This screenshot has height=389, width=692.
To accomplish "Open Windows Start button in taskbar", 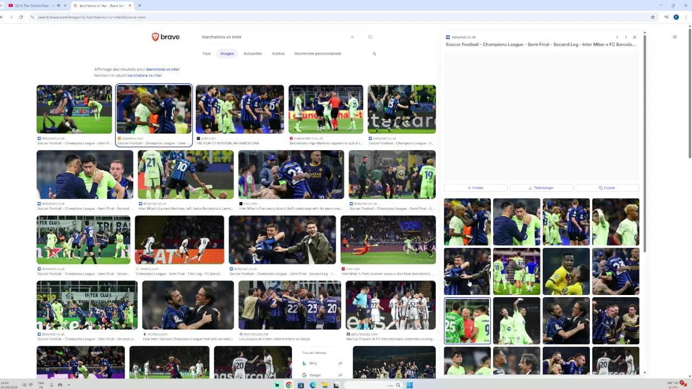I will click(409, 385).
